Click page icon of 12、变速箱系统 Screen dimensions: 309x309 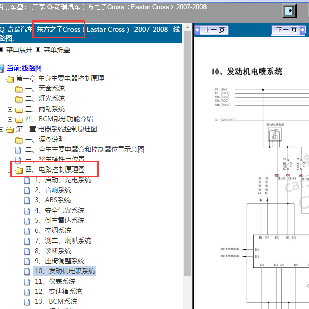27,292
